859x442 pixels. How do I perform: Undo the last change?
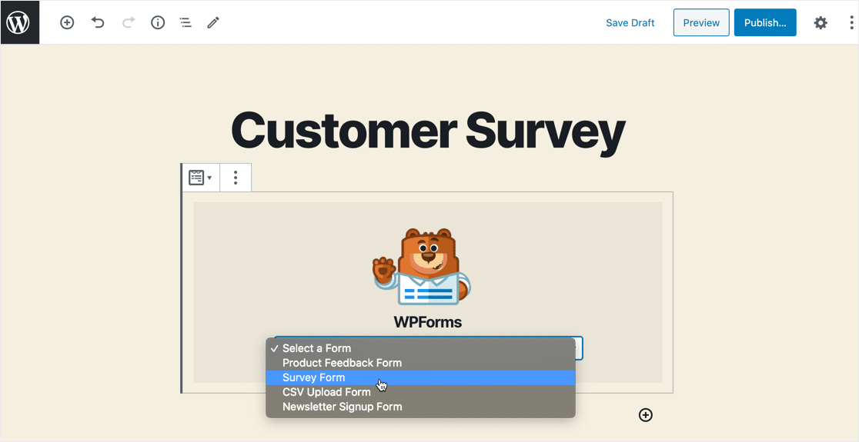98,22
